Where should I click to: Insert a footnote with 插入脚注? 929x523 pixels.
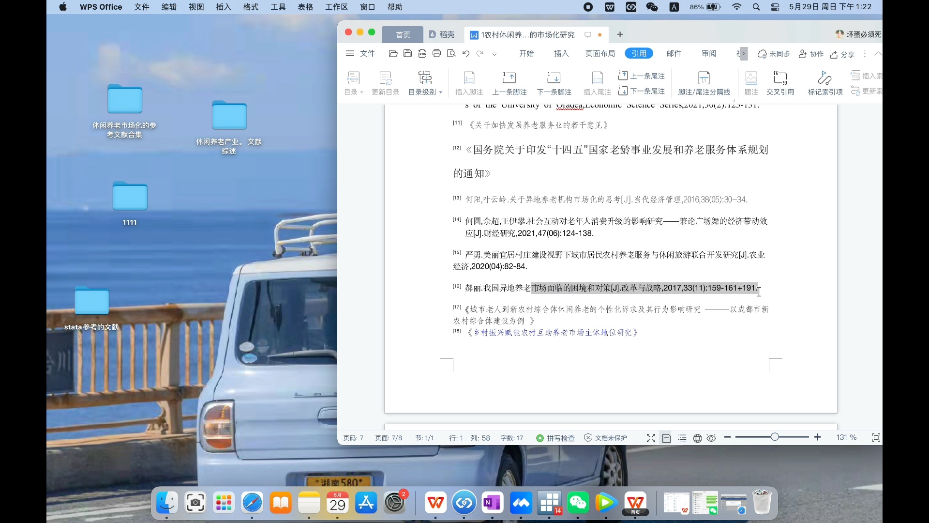click(x=469, y=83)
